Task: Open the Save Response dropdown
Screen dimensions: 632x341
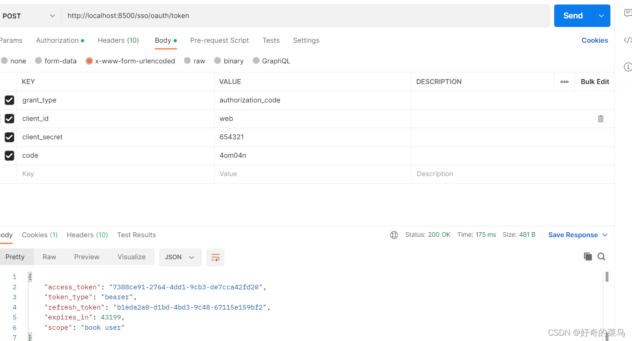Action: 577,235
